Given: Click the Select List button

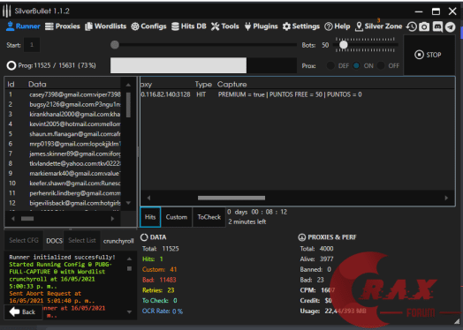Looking at the screenshot, I should pyautogui.click(x=82, y=241).
